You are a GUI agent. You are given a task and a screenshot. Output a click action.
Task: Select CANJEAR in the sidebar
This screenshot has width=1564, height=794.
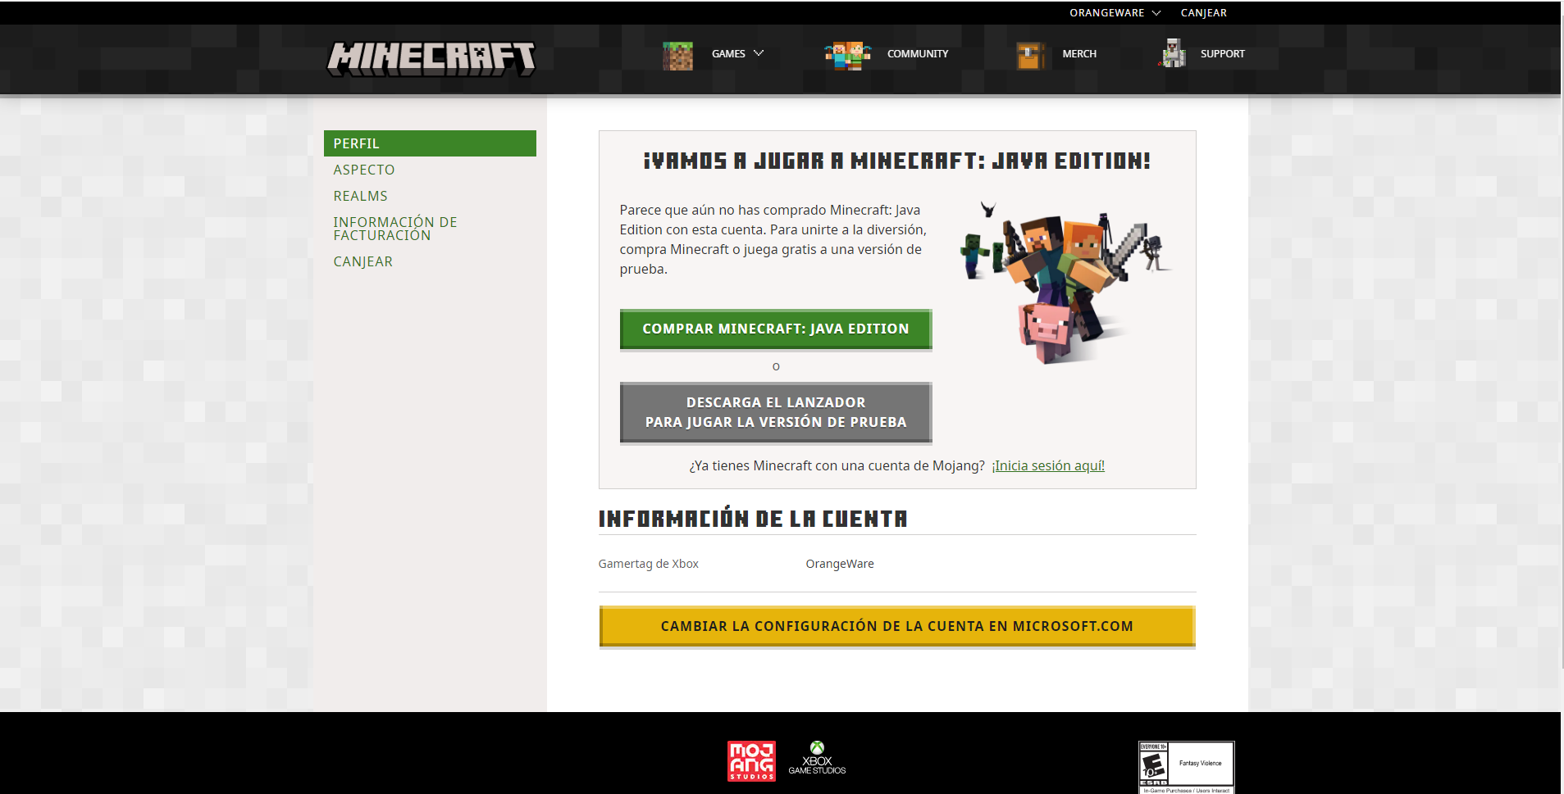[363, 261]
